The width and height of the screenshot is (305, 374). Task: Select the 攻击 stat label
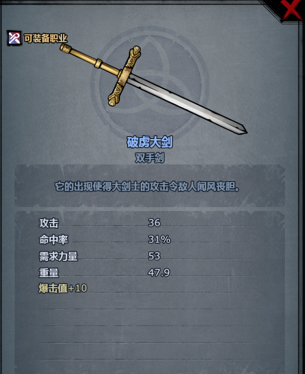click(49, 223)
